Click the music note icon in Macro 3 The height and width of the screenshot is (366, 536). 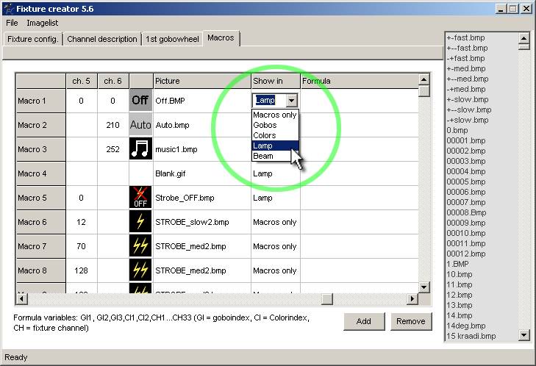(x=140, y=149)
